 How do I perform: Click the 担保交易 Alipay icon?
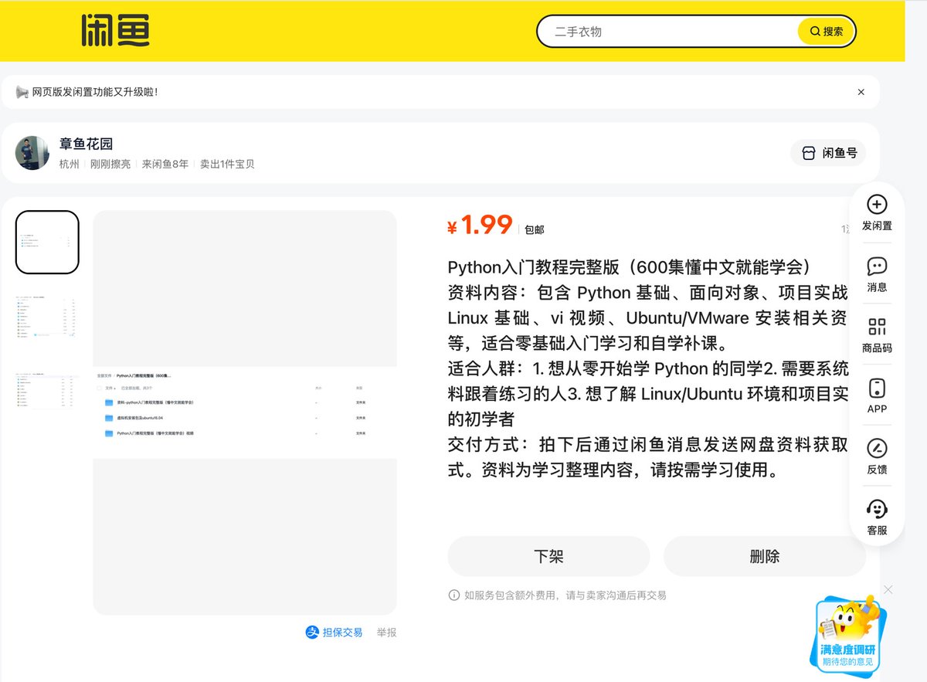pos(312,632)
